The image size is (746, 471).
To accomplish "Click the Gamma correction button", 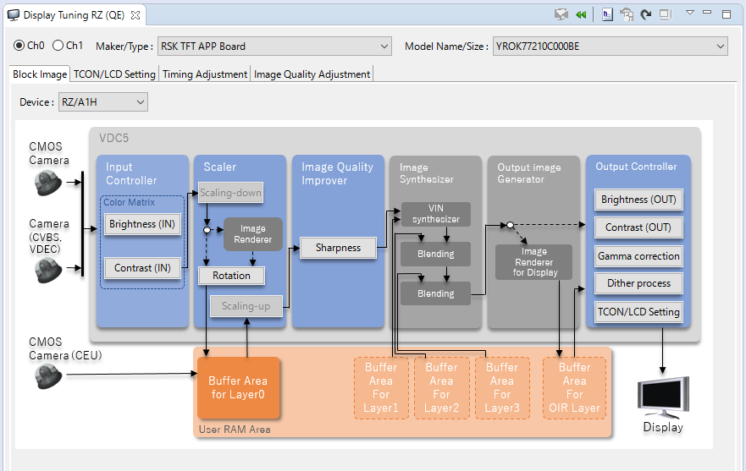I will (x=638, y=256).
